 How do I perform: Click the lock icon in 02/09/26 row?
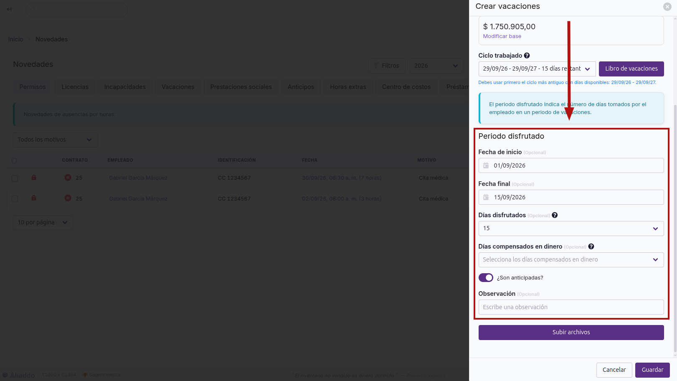[34, 198]
